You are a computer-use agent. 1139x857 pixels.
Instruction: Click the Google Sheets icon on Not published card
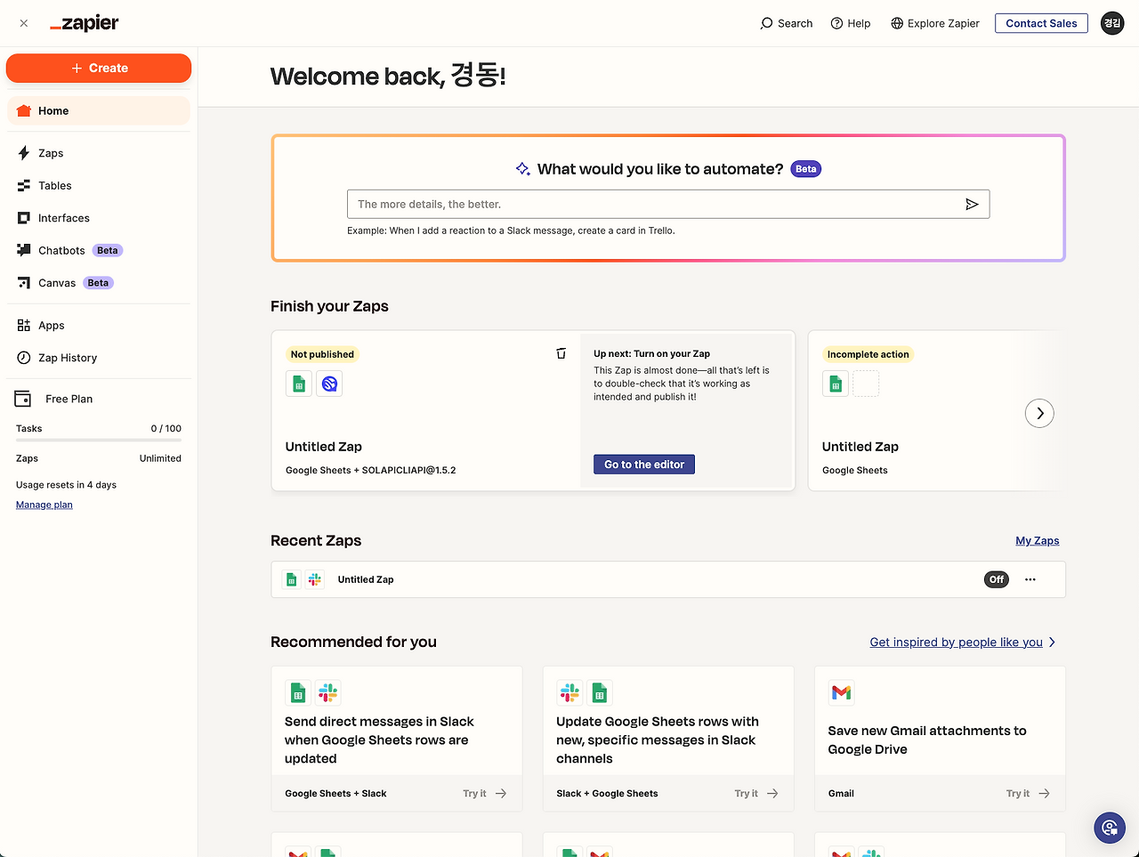[x=299, y=384]
